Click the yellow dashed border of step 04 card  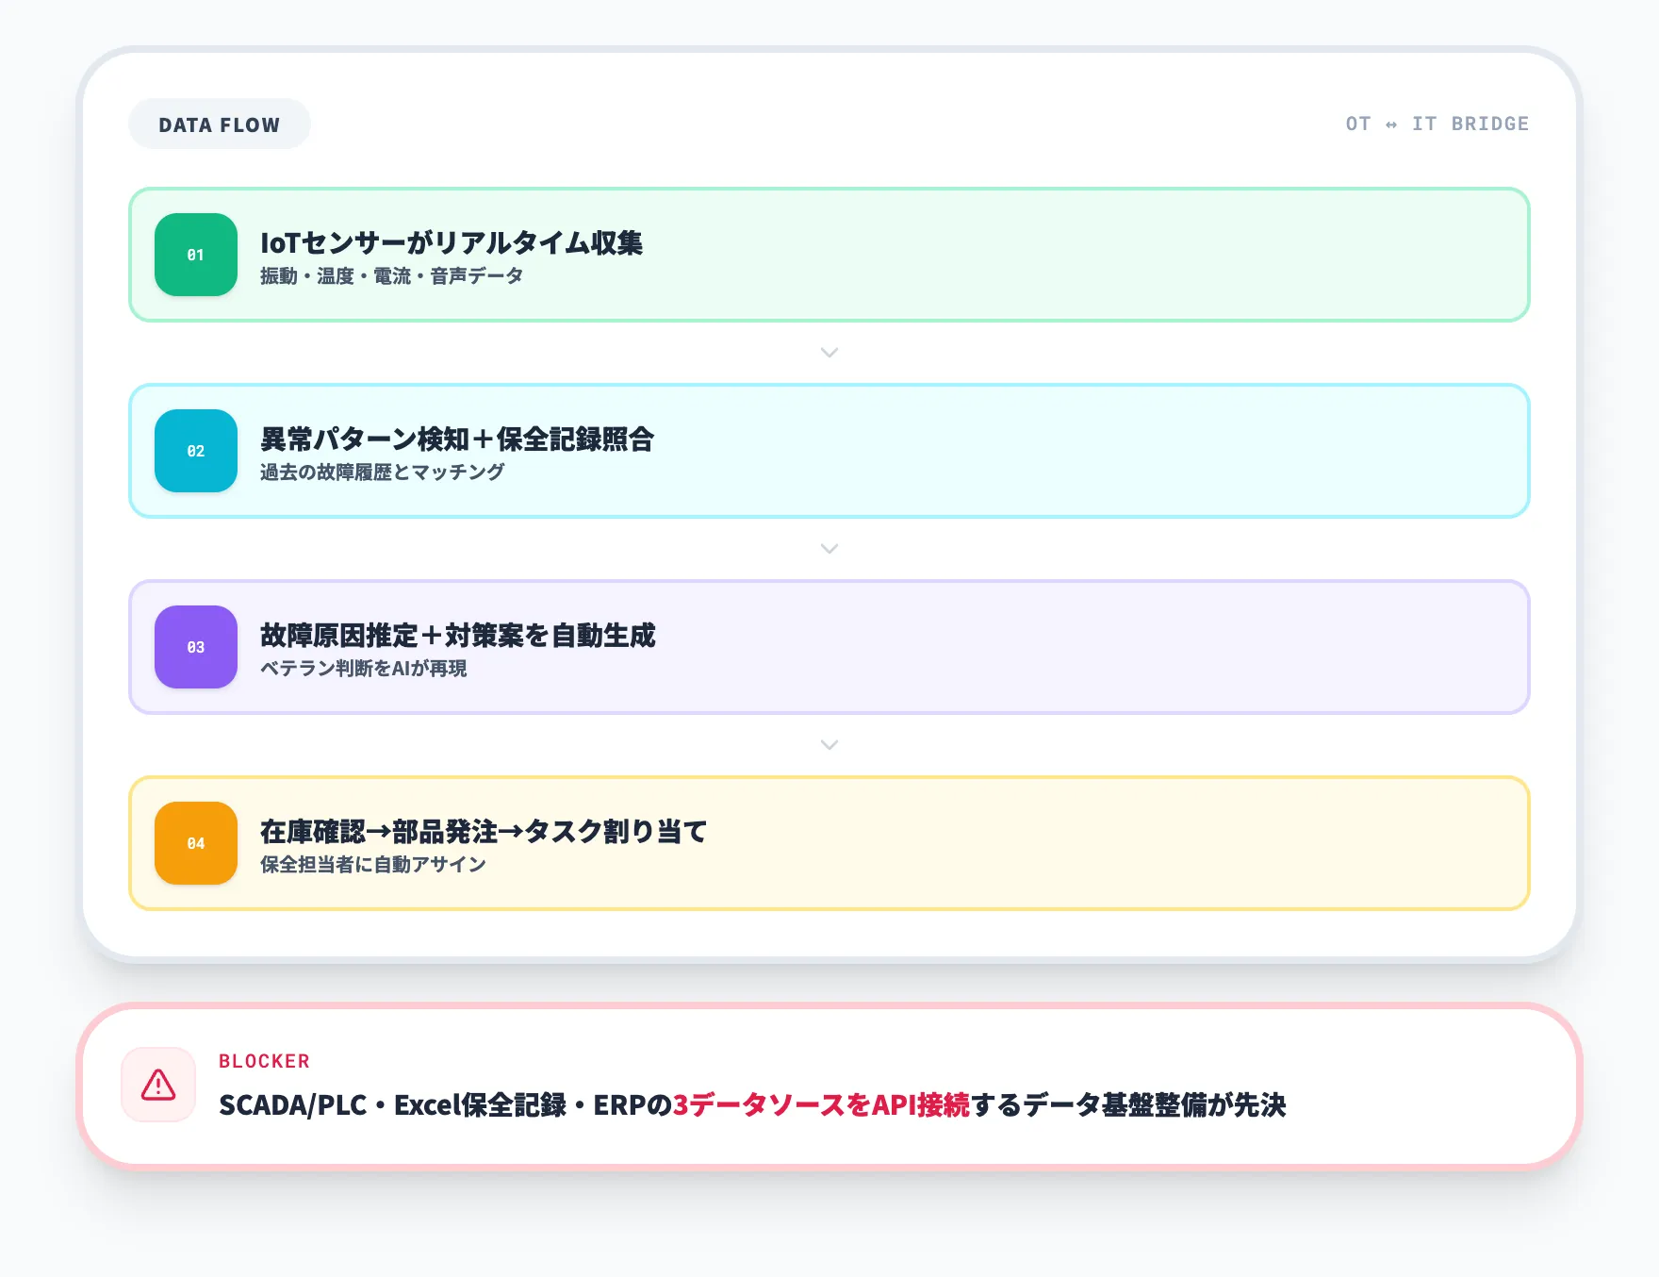[829, 781]
